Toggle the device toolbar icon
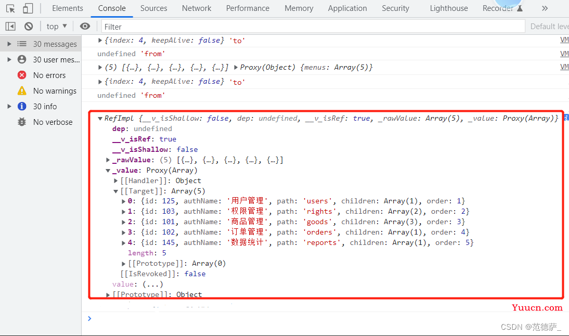The image size is (569, 336). coord(28,8)
